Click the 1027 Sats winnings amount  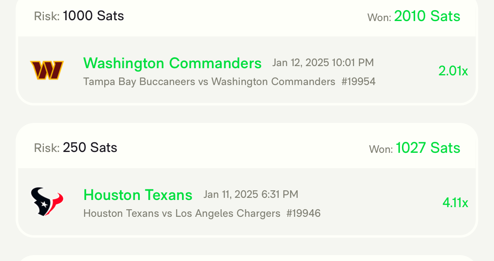[428, 148]
